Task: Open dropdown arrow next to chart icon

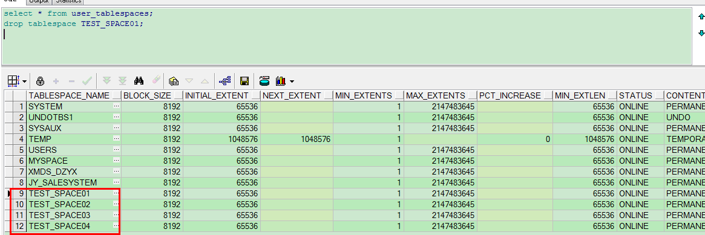Action: [x=292, y=82]
